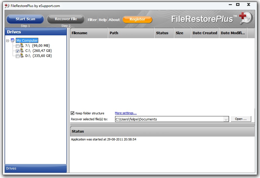Sort by the Filename column header
This screenshot has width=260, height=178.
(89, 33)
